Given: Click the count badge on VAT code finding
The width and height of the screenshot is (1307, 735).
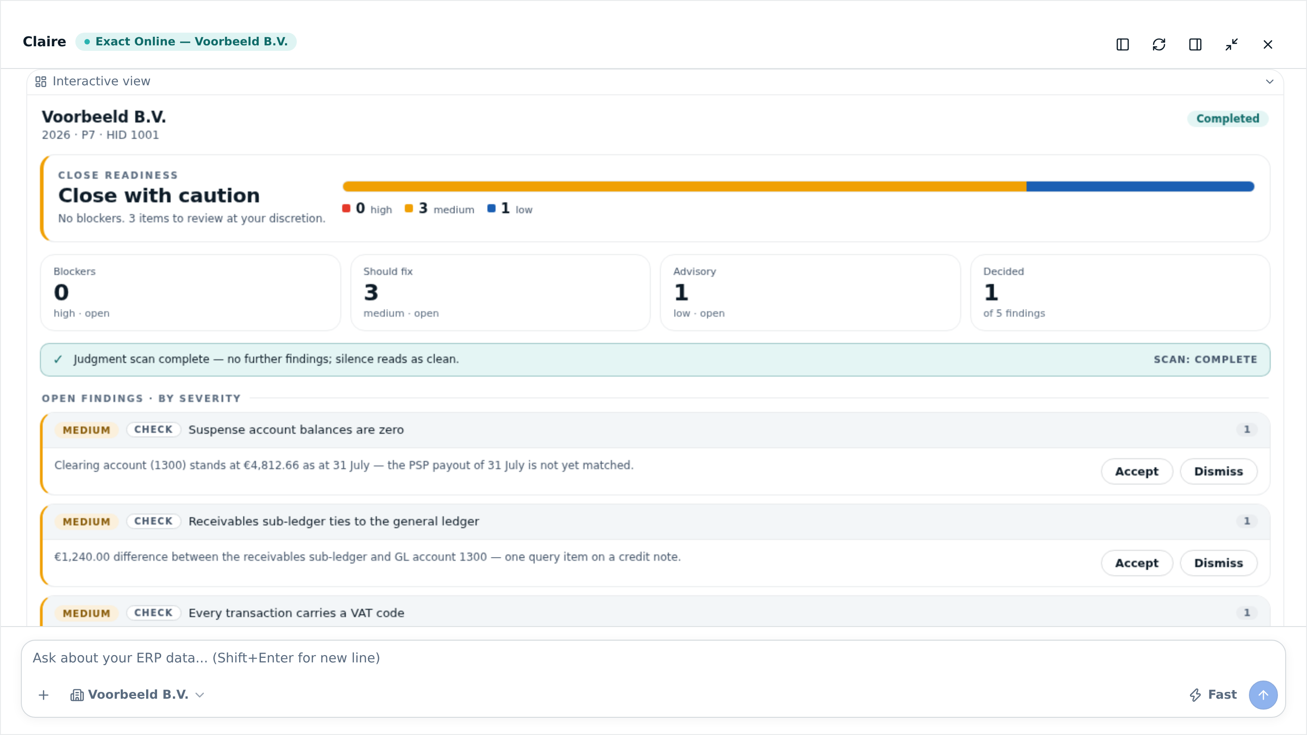Looking at the screenshot, I should (x=1247, y=613).
